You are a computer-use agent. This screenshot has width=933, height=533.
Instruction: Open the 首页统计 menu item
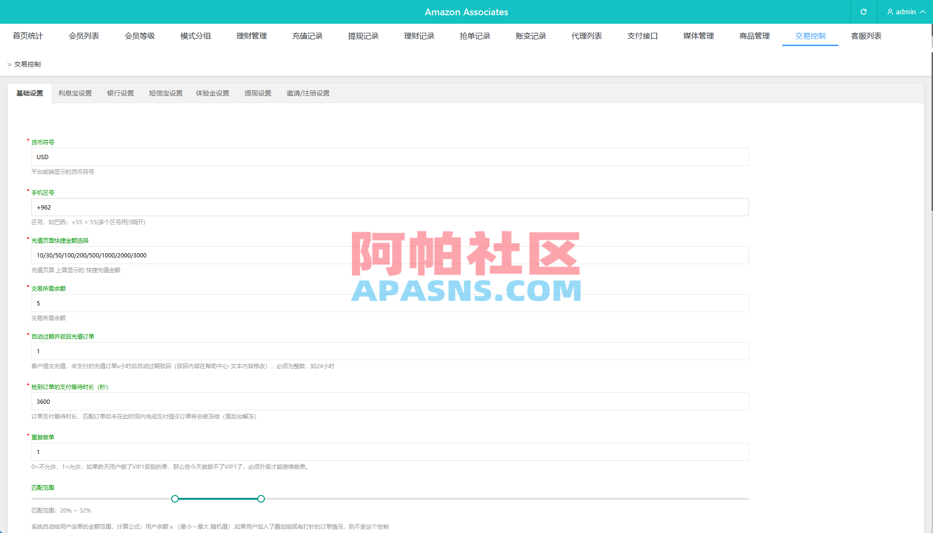coord(28,36)
